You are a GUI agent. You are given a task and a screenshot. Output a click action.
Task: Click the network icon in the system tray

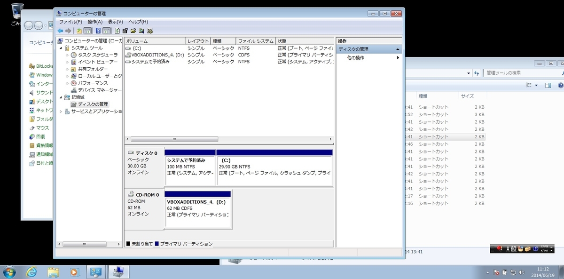pos(513,272)
